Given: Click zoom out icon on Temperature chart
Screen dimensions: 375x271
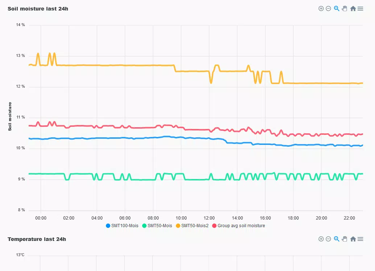Looking at the screenshot, I should tap(328, 239).
